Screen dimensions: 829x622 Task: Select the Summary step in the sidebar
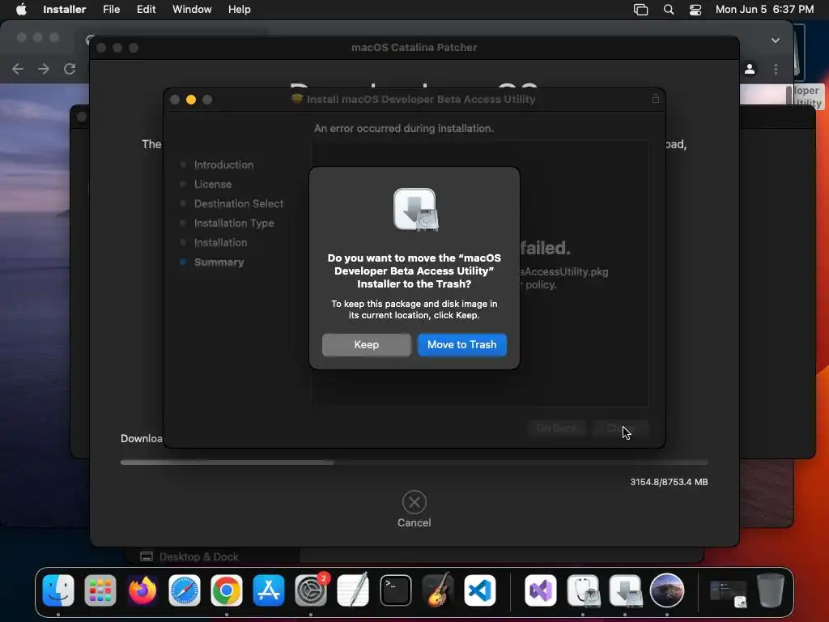(219, 262)
